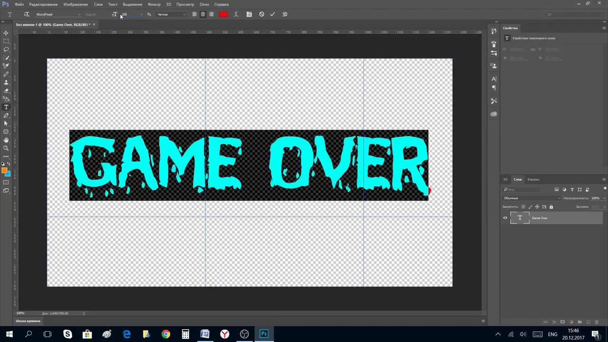Toggle text orientation in options bar
This screenshot has height=342, width=608.
click(27, 14)
